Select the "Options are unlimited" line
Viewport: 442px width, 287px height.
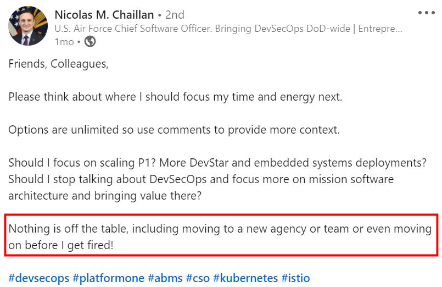(174, 130)
